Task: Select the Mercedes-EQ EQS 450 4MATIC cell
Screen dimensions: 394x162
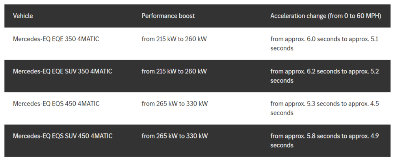Action: click(x=56, y=104)
